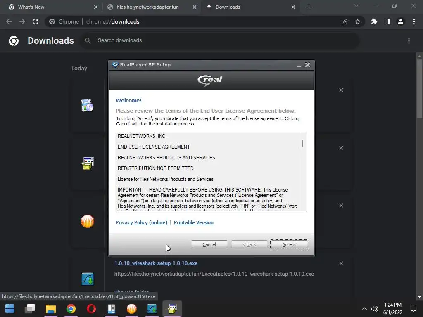The height and width of the screenshot is (317, 423).
Task: Open a new browser tab
Action: pyautogui.click(x=309, y=7)
